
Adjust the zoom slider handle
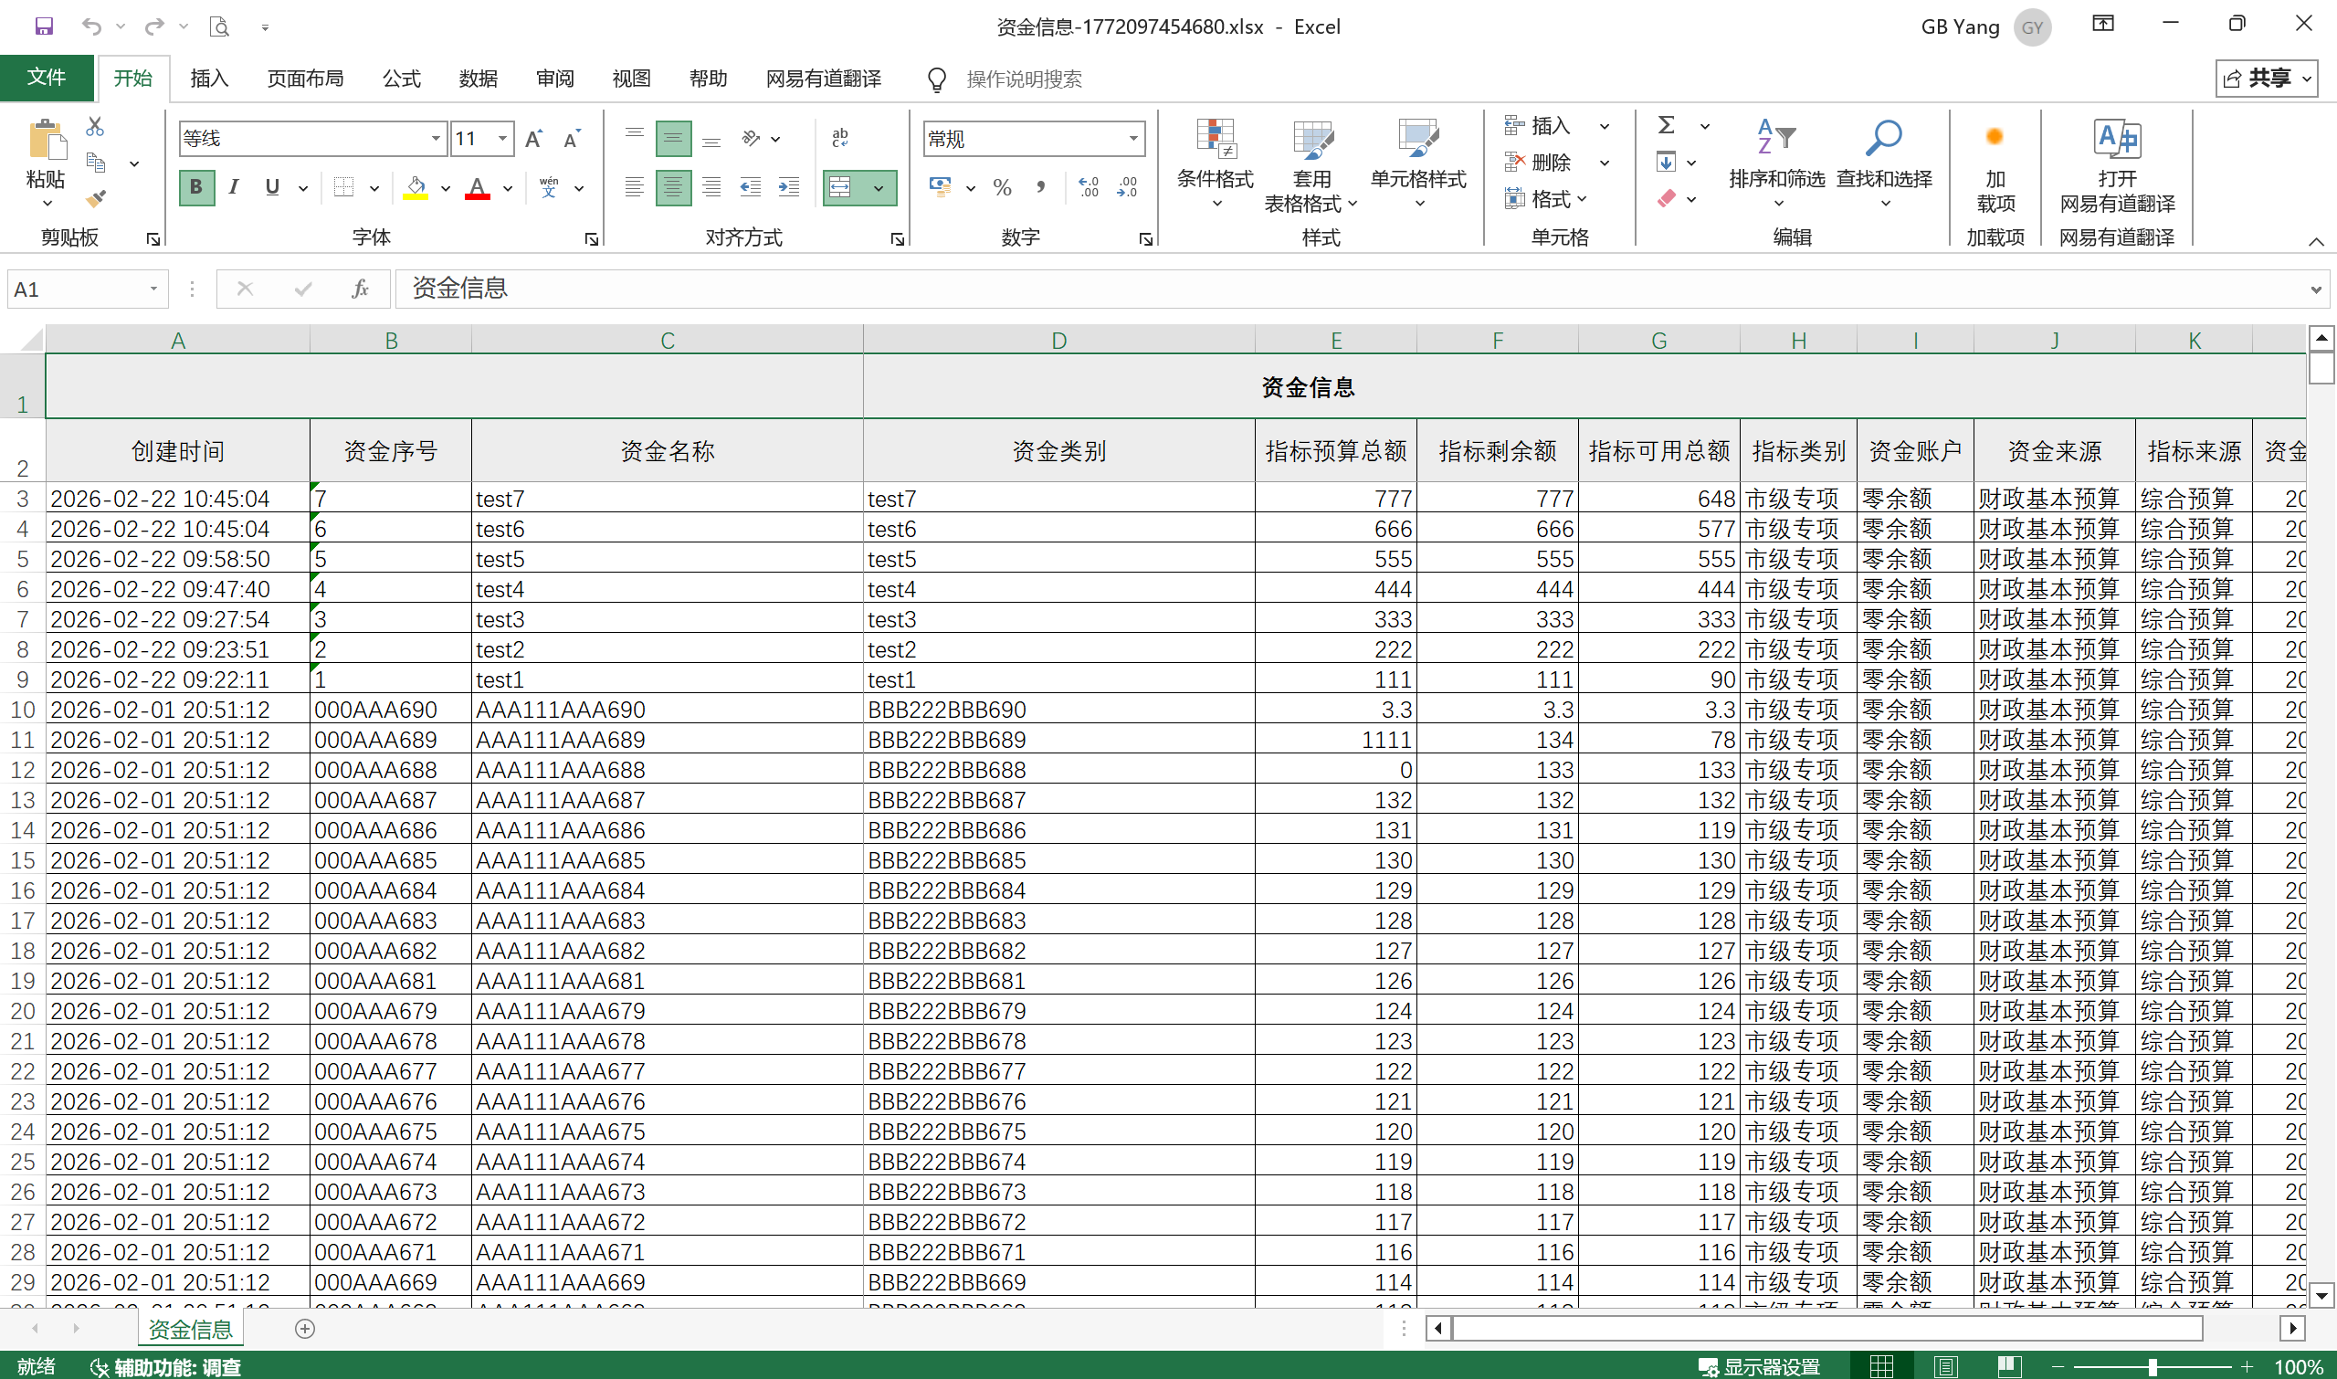coord(2153,1367)
